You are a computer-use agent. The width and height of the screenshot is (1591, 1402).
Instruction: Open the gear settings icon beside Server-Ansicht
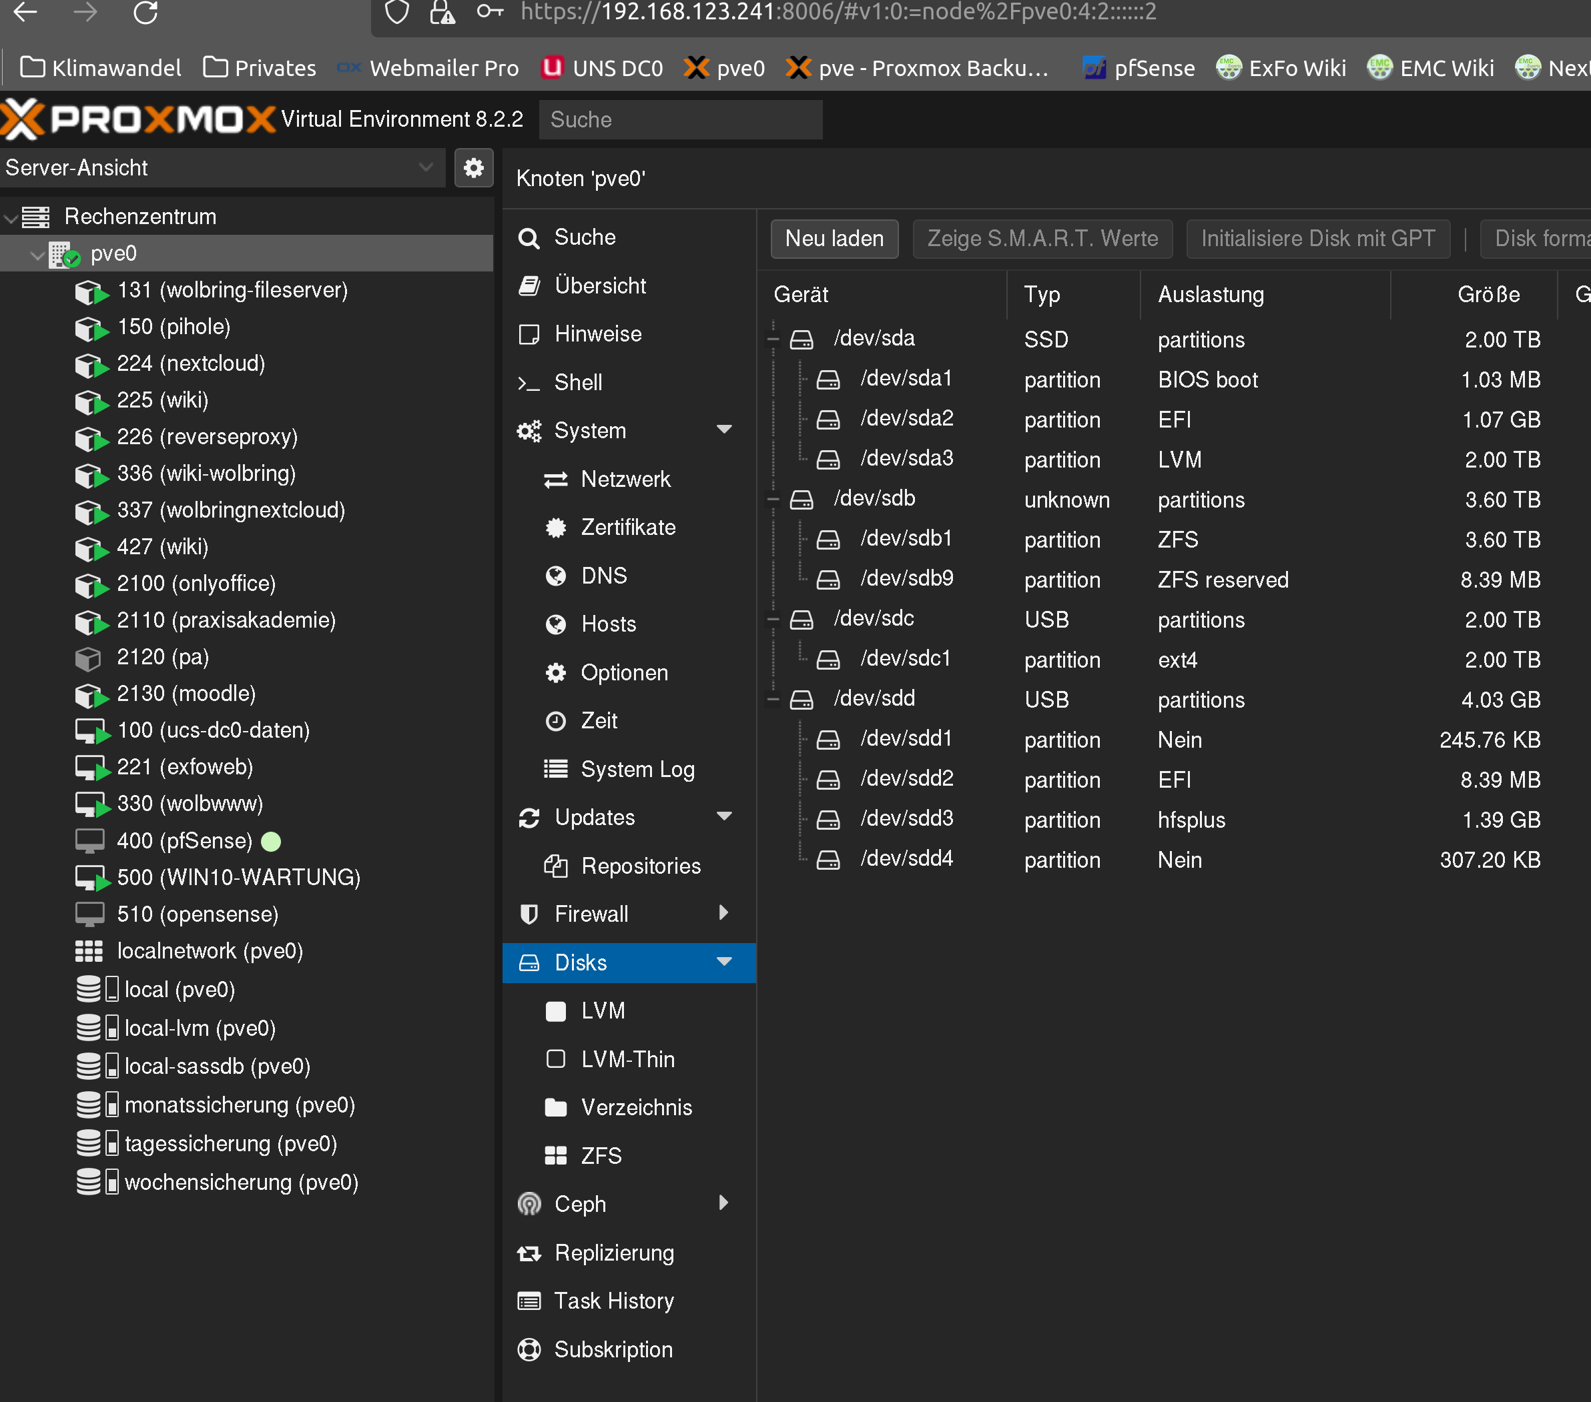(473, 167)
